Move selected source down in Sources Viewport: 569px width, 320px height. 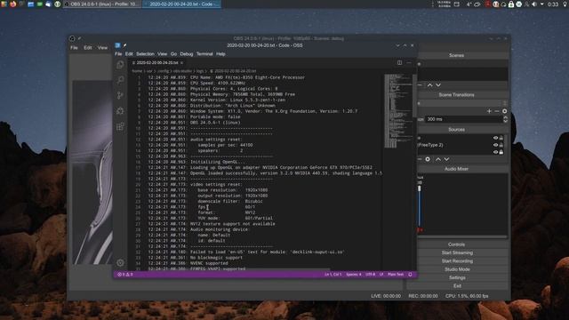point(446,159)
